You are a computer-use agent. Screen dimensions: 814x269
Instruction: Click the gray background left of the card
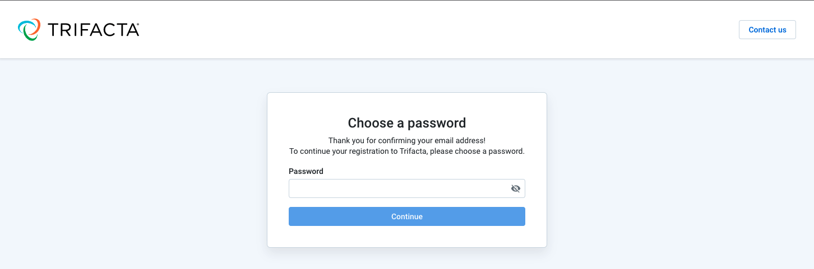click(x=135, y=168)
